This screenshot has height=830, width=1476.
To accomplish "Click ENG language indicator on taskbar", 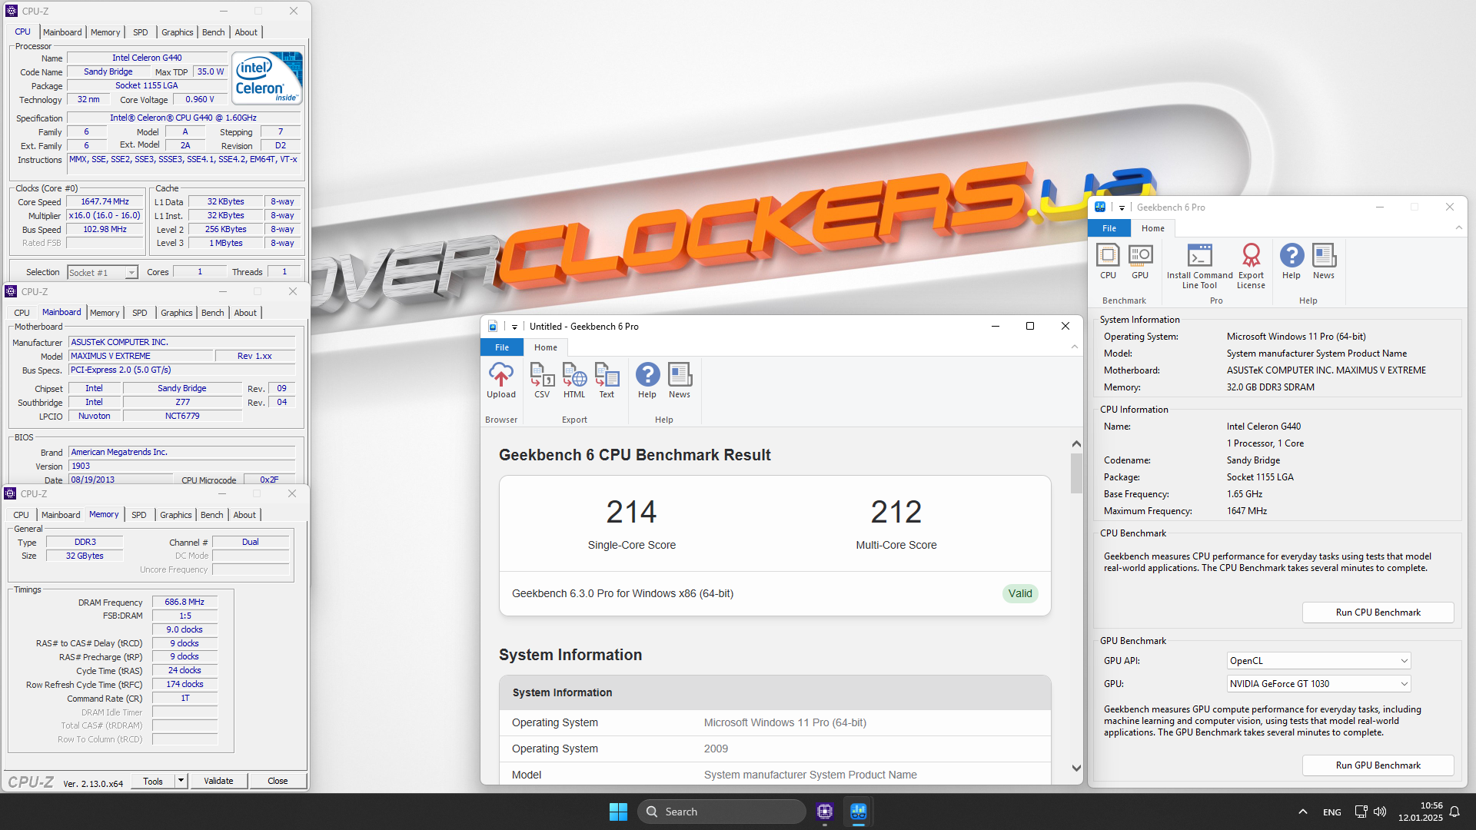I will coord(1332,812).
